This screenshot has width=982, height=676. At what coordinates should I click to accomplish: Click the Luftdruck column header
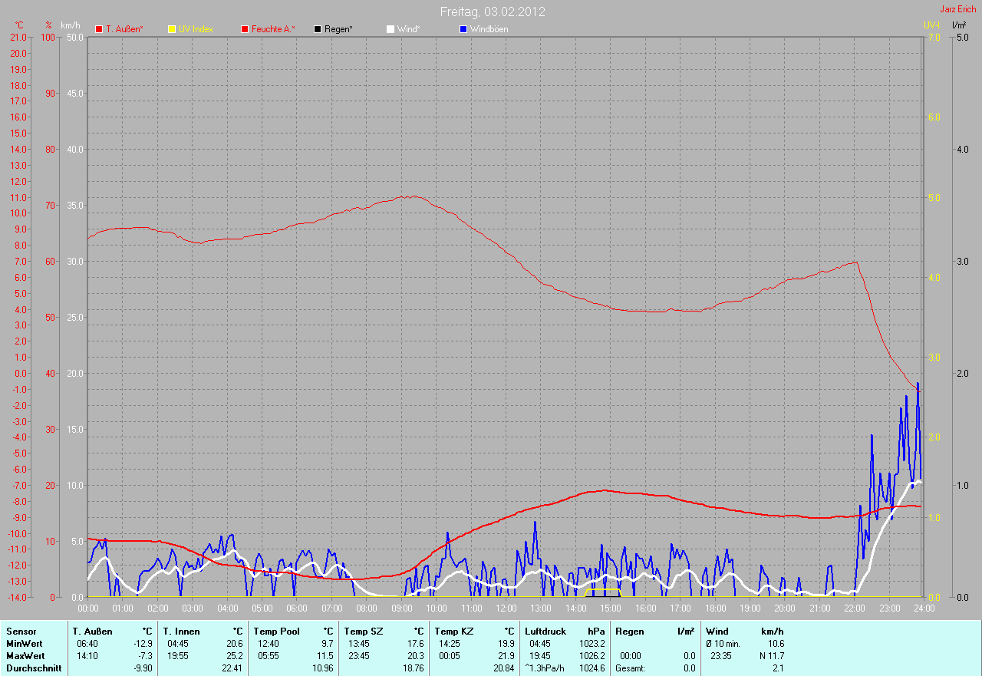point(545,631)
